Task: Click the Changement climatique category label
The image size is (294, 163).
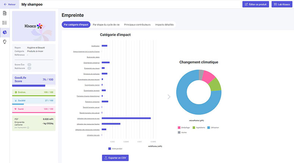Action: 92,63
